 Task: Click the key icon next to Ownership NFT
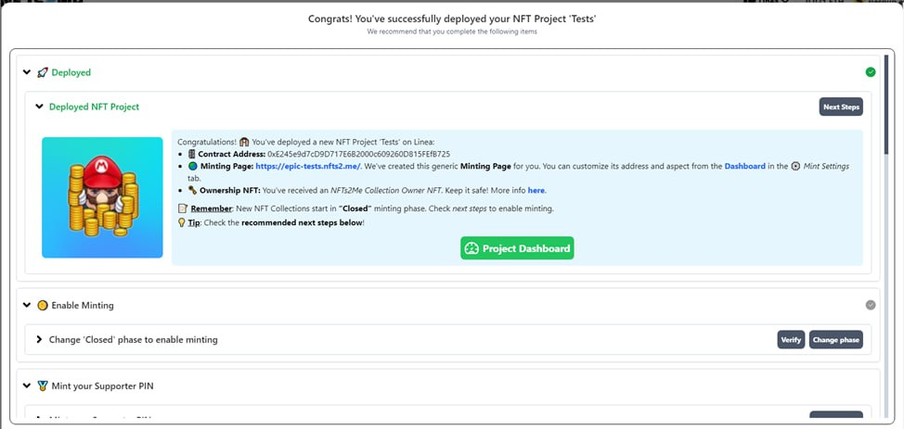coord(192,190)
